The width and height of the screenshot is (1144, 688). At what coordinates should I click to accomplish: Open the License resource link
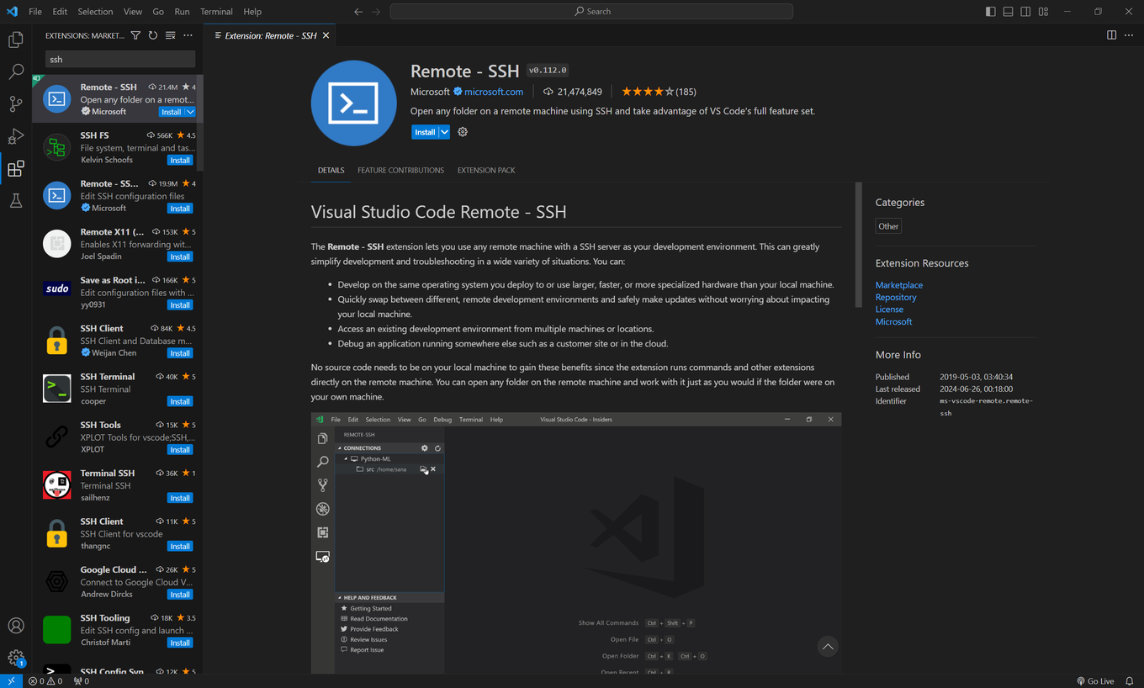click(889, 310)
